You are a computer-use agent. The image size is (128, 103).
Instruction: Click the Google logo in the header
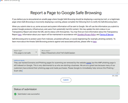(1, 1)
